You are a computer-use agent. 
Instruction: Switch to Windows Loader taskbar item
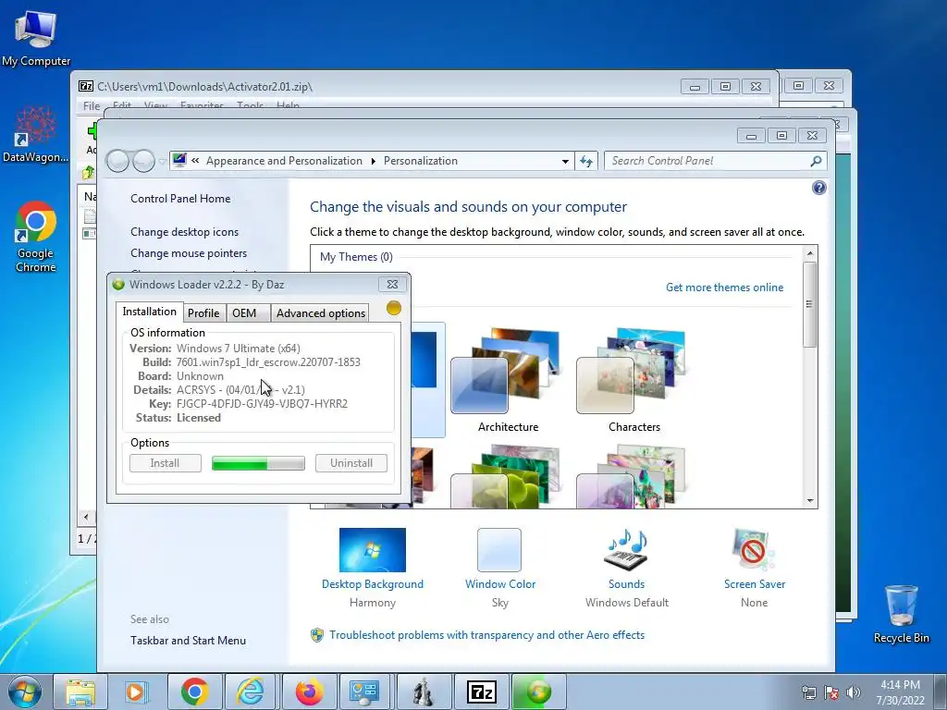tap(538, 692)
